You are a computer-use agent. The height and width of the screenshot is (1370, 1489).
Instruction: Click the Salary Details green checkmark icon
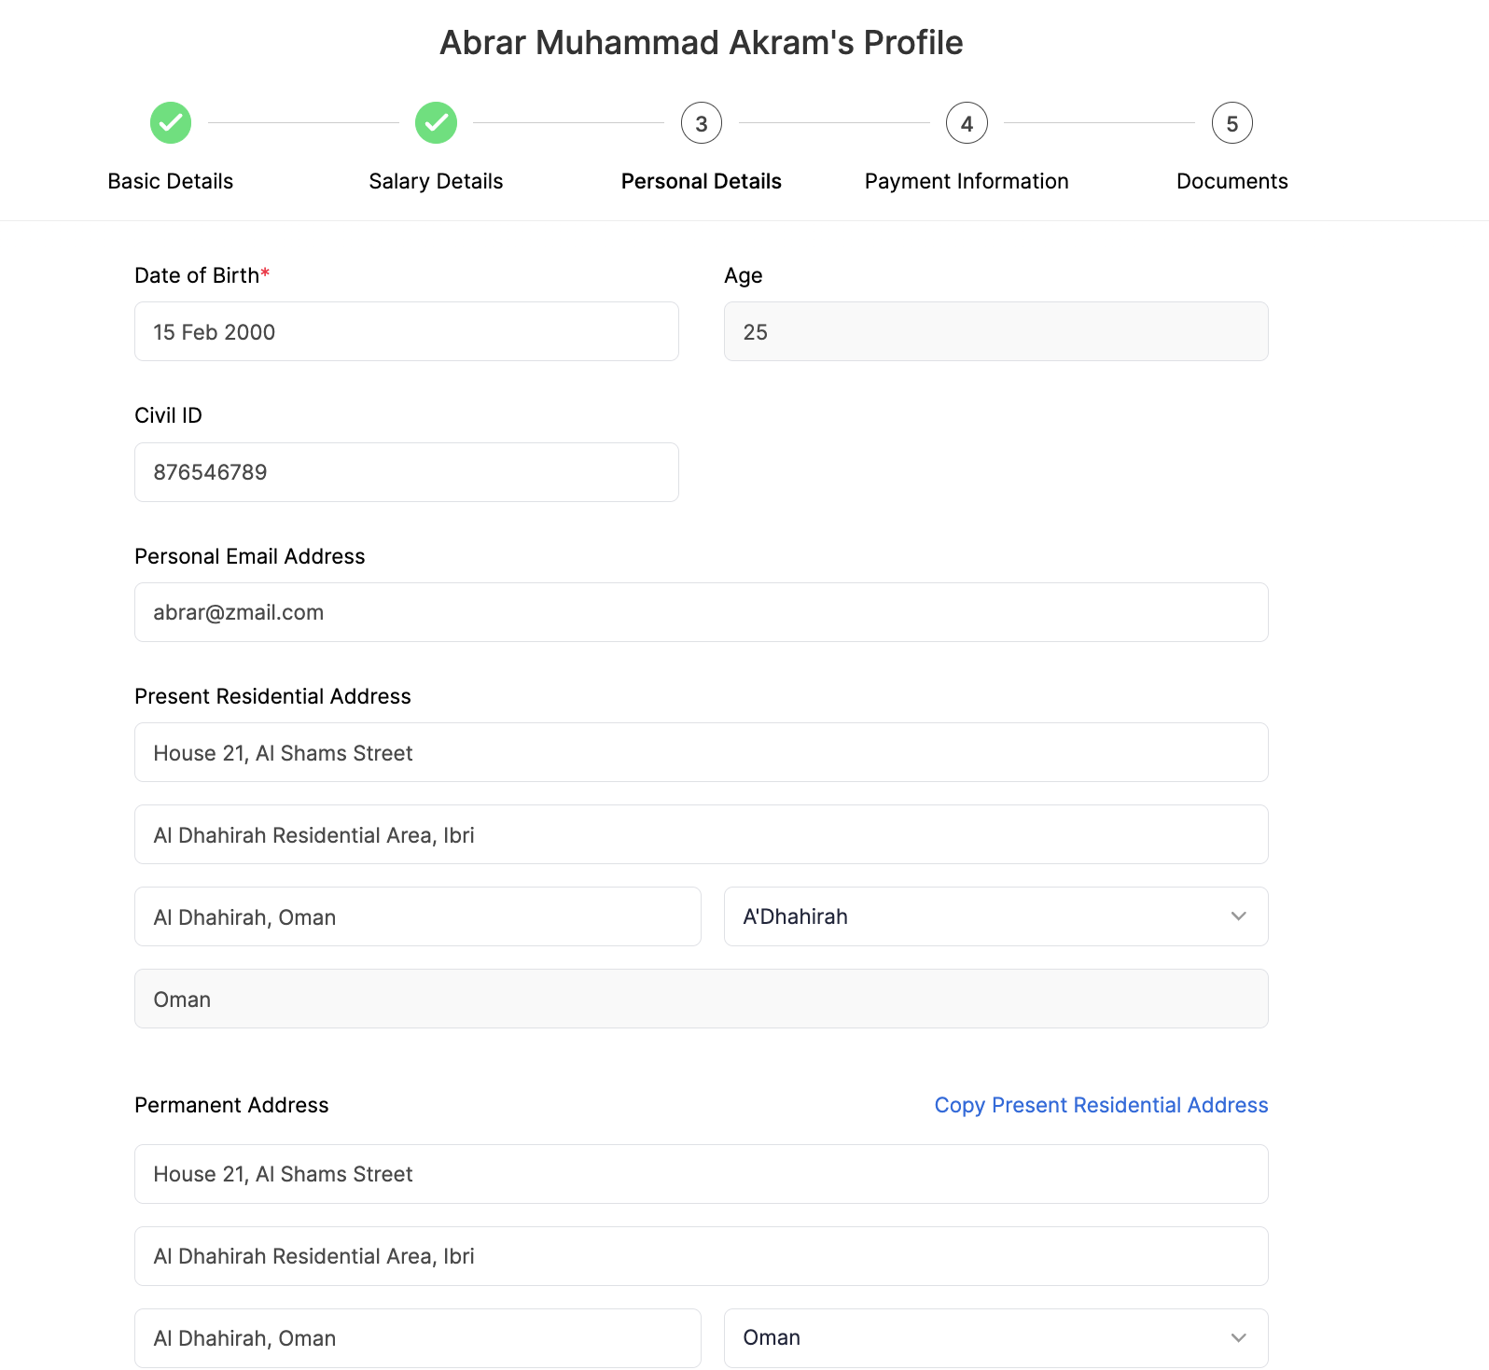436,123
